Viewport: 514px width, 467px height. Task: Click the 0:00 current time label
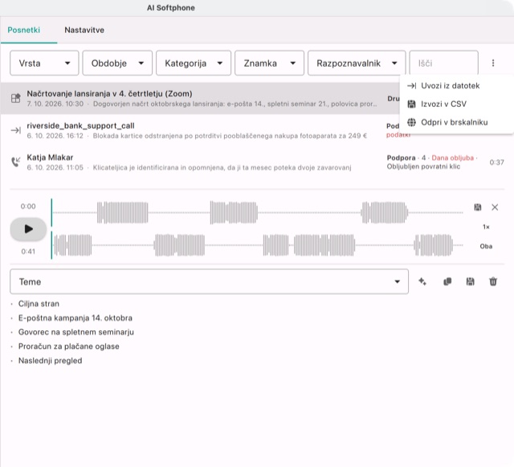coord(28,207)
